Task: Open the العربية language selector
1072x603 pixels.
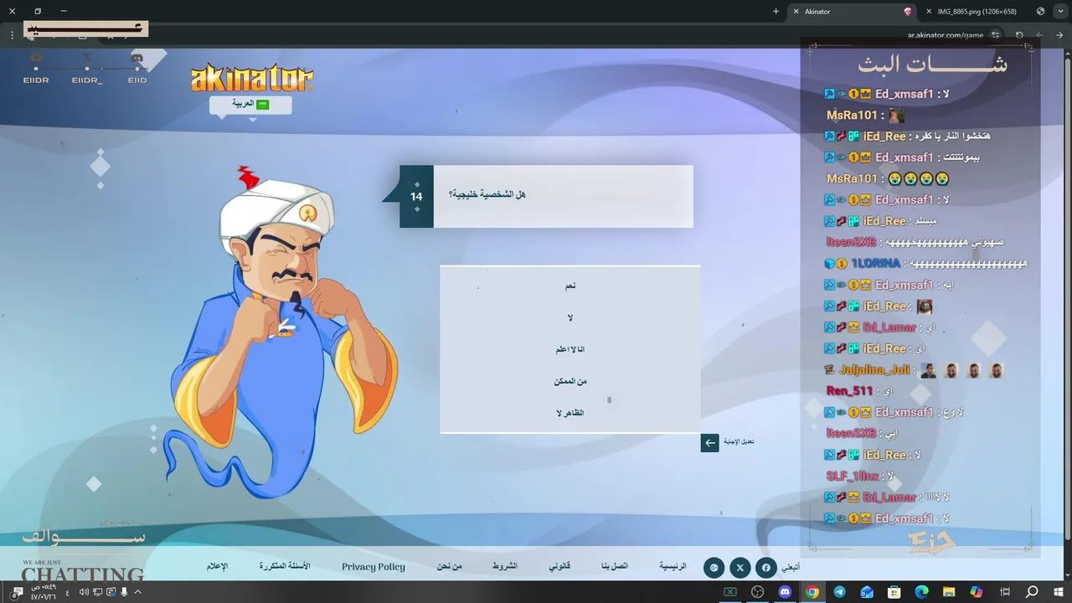Action: (x=250, y=105)
